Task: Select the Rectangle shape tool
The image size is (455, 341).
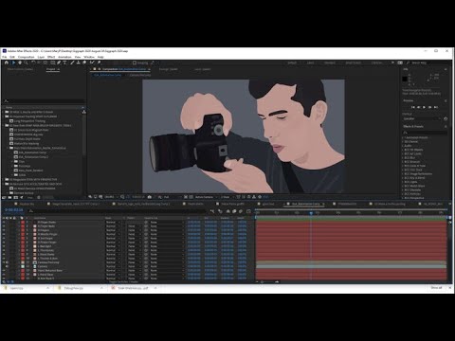Action: pos(52,63)
